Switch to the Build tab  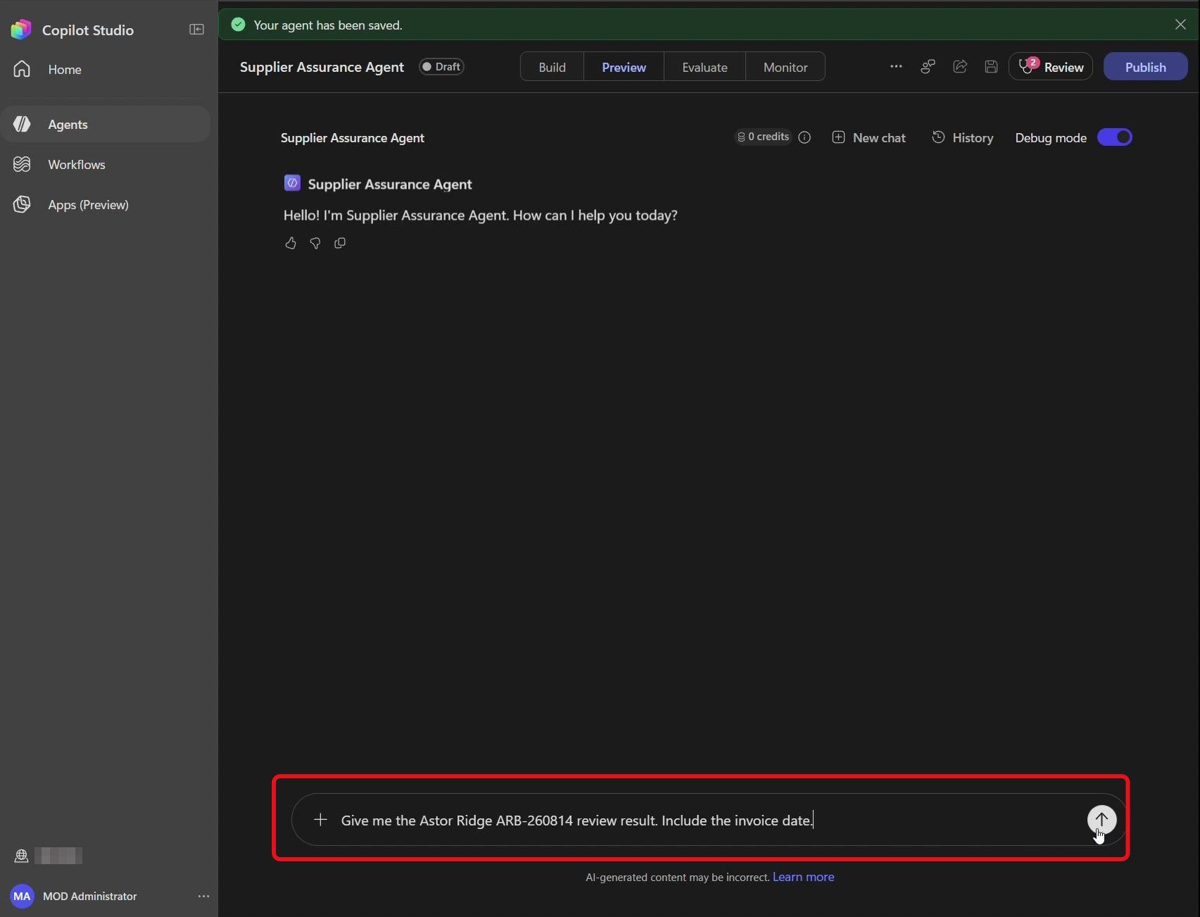click(552, 67)
